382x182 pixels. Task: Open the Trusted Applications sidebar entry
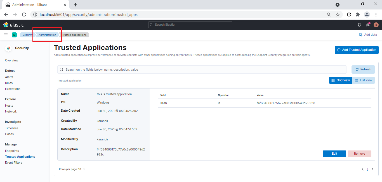coord(20,156)
